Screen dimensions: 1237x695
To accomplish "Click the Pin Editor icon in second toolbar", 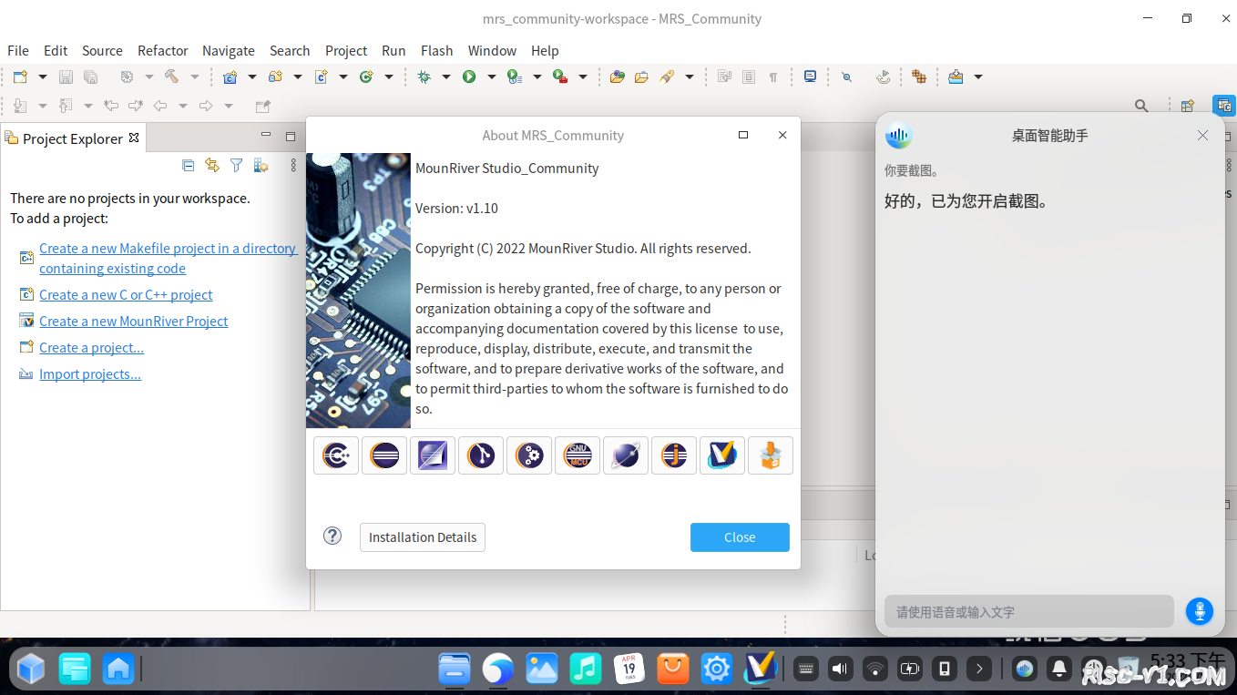I will click(x=263, y=106).
